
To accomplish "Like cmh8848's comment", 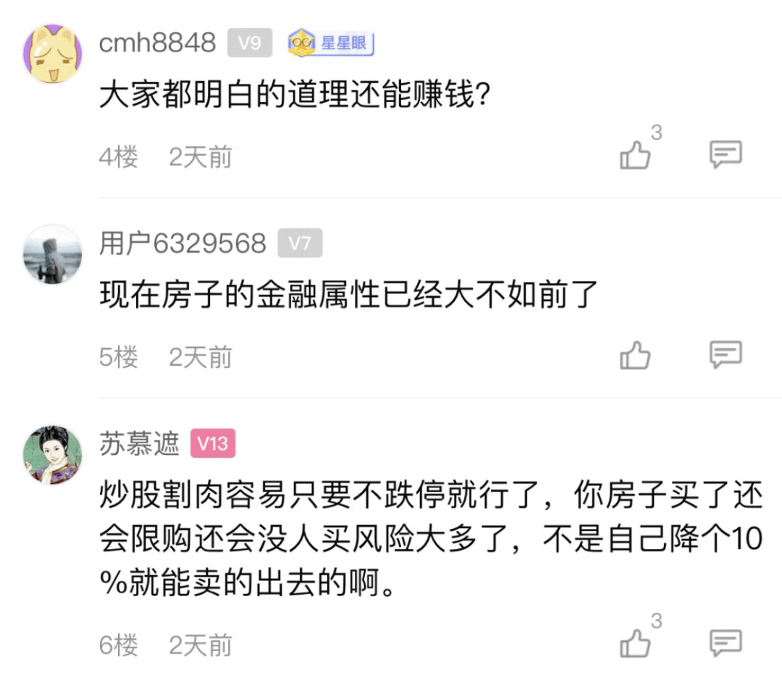I will point(636,155).
